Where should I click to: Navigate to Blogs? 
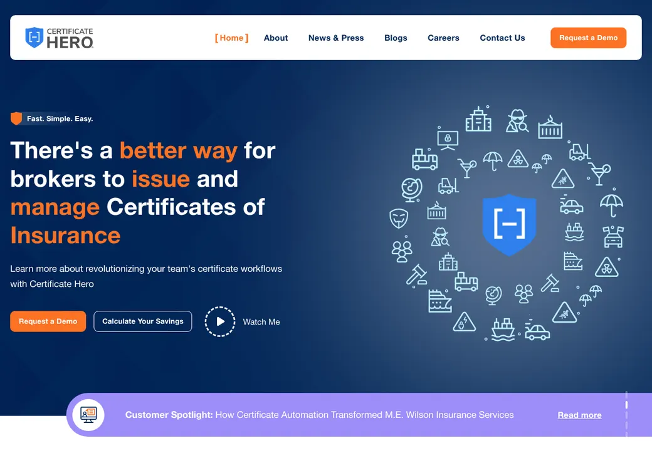click(396, 38)
